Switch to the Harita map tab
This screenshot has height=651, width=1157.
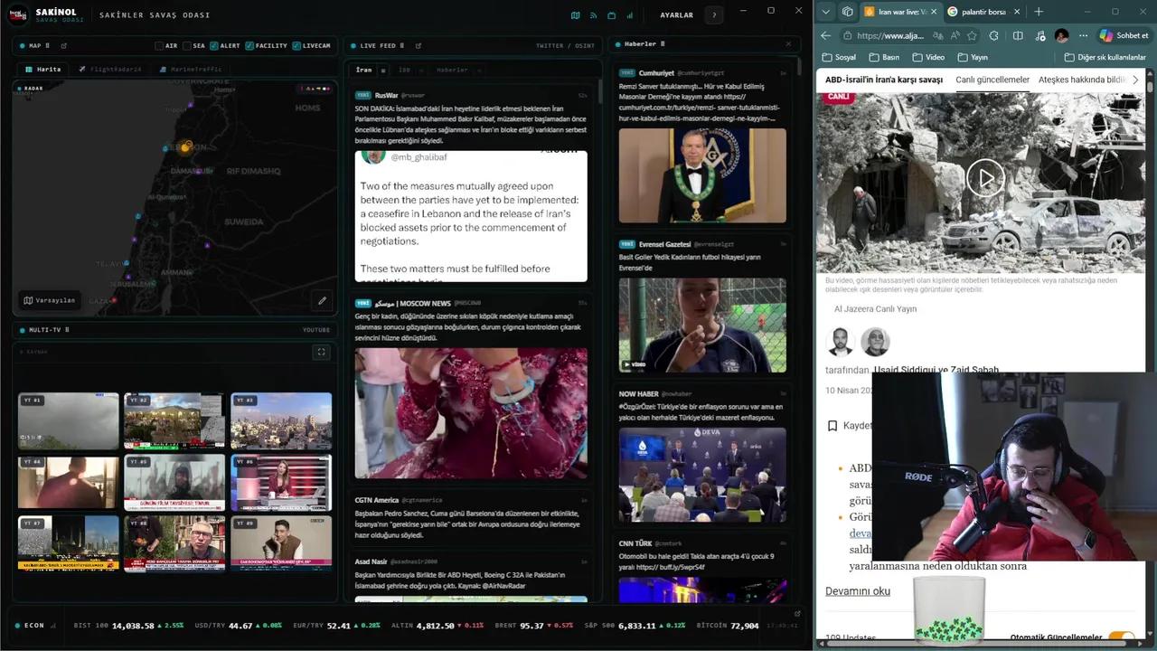(43, 69)
